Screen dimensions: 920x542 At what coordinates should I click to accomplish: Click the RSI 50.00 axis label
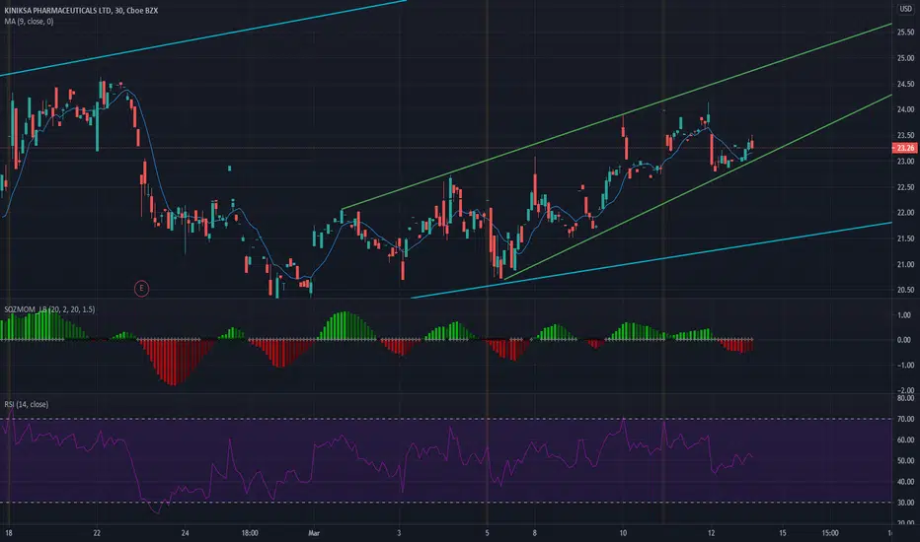click(x=905, y=461)
